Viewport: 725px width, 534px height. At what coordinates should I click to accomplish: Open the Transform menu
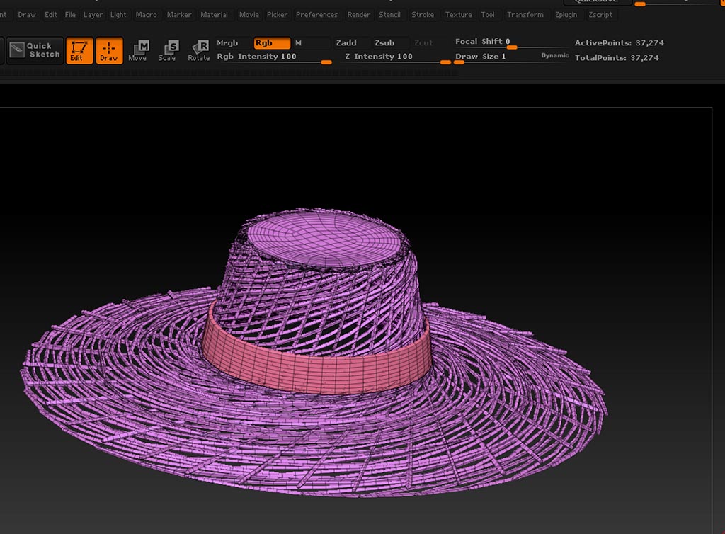[525, 15]
